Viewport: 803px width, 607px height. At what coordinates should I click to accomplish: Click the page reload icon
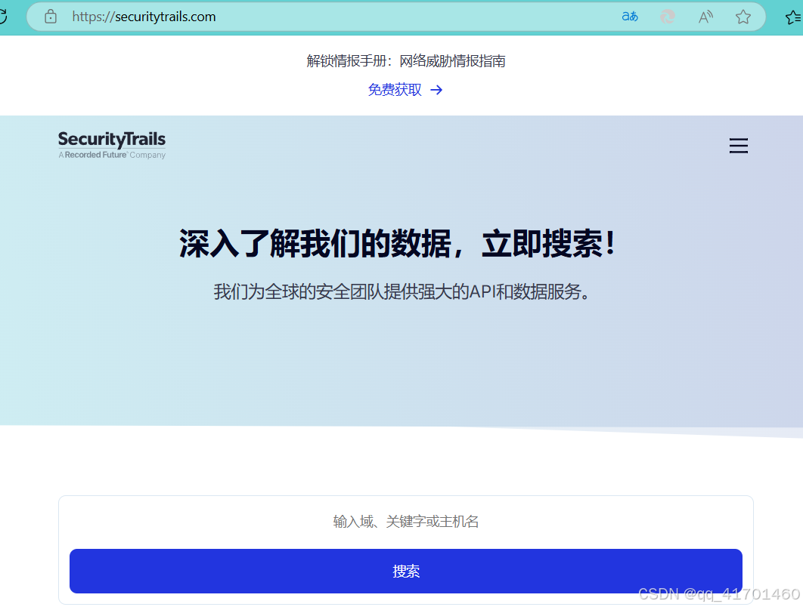[4, 16]
